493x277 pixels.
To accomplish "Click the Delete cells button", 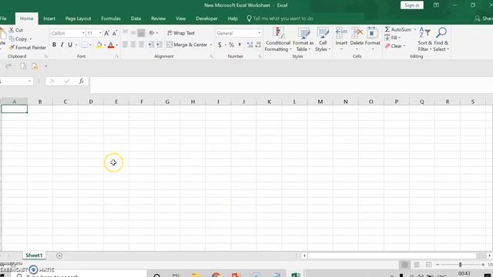I will coord(357,39).
